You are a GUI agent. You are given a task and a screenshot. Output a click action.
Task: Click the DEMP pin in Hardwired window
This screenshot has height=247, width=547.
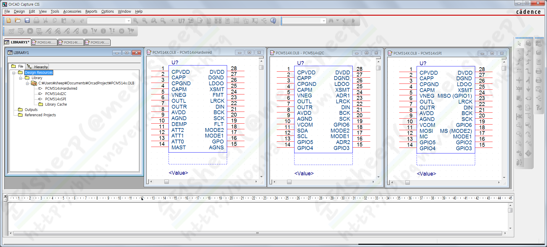pyautogui.click(x=179, y=124)
